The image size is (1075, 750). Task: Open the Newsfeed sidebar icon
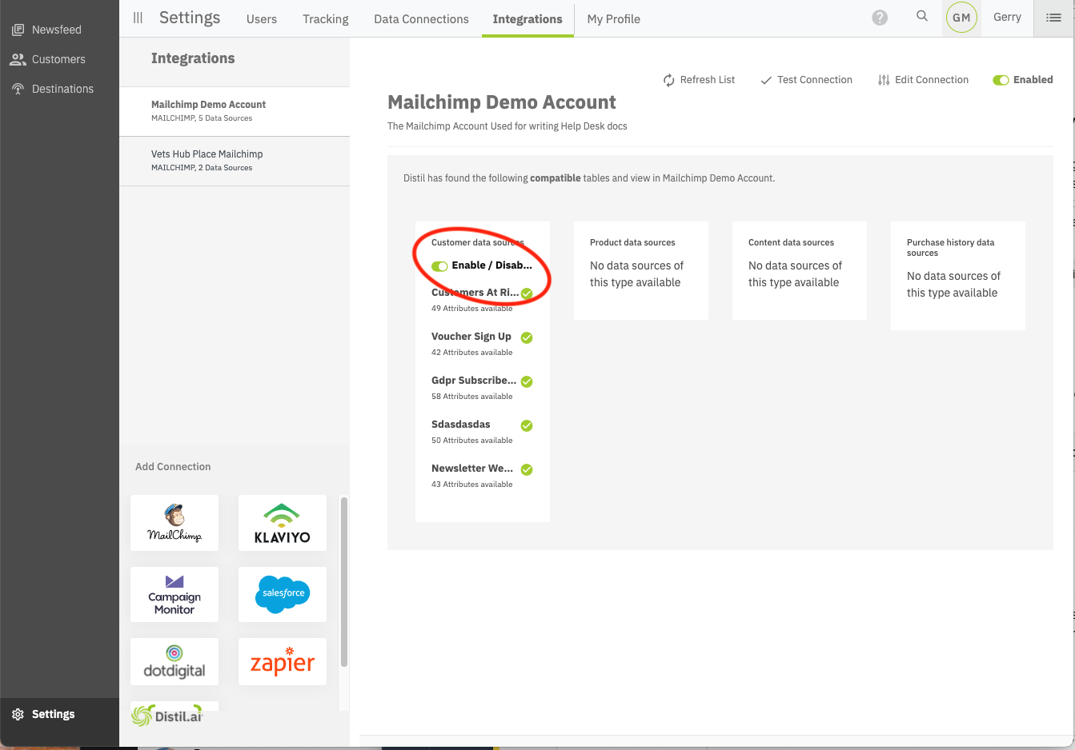point(18,30)
